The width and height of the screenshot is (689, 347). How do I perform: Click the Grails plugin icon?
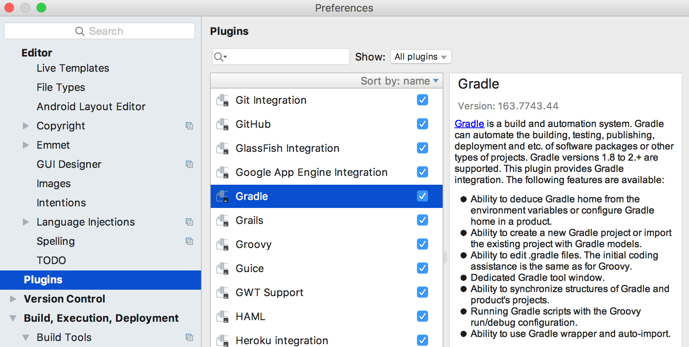[222, 220]
